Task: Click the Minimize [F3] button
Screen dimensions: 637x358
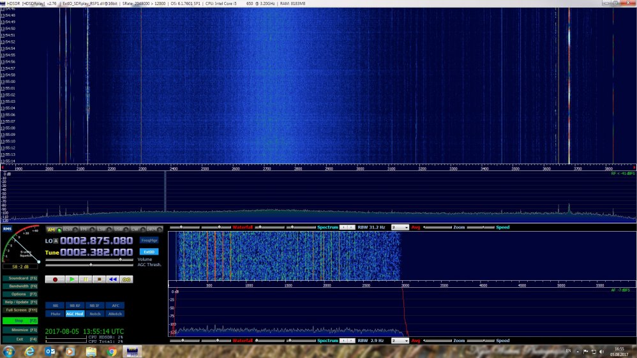Action: (20, 330)
